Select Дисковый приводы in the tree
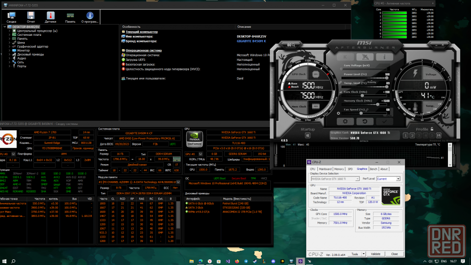This screenshot has height=265, width=471. [x=30, y=54]
